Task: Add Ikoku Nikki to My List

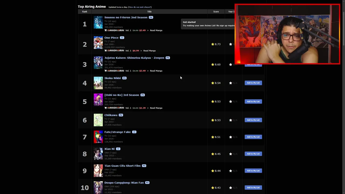Action: [x=253, y=83]
